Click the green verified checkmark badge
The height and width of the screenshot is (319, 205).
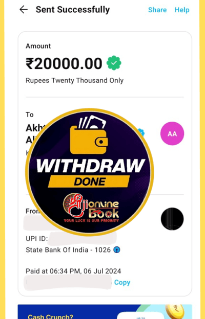click(x=114, y=63)
